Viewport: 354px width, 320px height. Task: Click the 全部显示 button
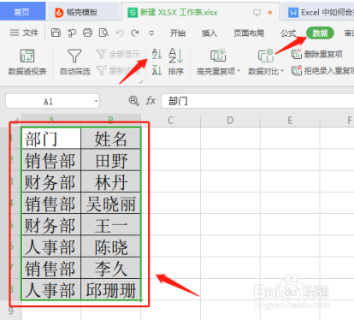point(118,54)
